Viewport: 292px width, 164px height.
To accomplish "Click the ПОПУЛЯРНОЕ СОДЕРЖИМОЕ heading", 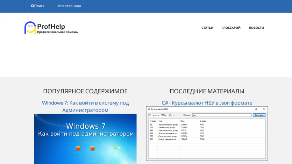I will click(85, 91).
